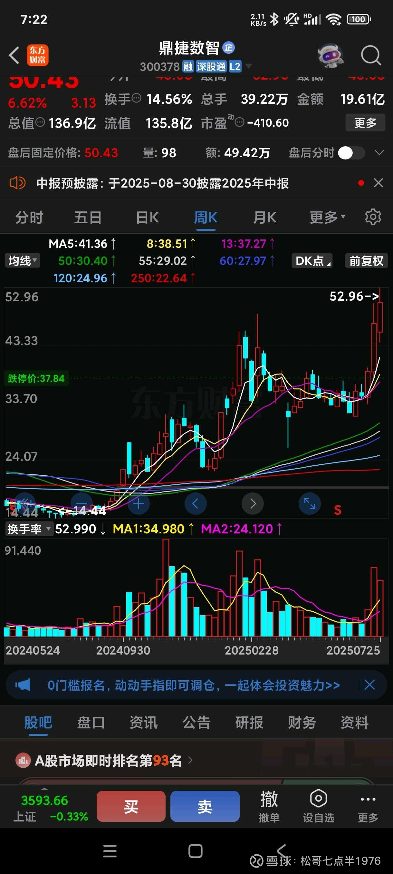The width and height of the screenshot is (393, 874).
Task: Tap the megaphone promo icon
Action: (x=22, y=685)
